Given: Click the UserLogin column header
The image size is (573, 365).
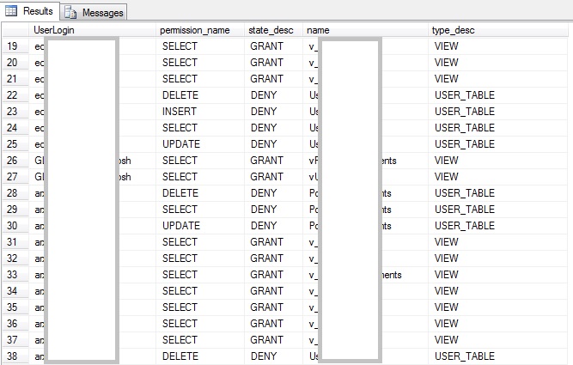Looking at the screenshot, I should 92,30.
